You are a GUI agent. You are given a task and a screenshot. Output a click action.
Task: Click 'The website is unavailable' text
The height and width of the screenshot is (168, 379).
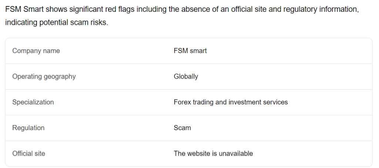pyautogui.click(x=213, y=154)
